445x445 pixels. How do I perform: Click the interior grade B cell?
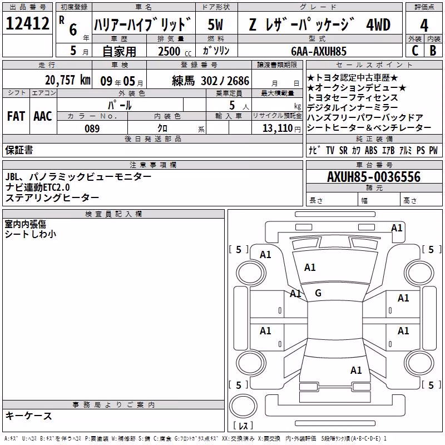pyautogui.click(x=433, y=51)
